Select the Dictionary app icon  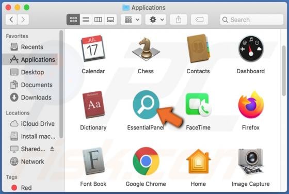pos(93,104)
